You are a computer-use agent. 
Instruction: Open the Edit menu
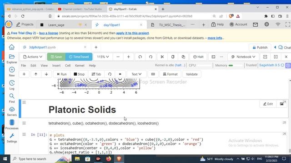pos(33,65)
